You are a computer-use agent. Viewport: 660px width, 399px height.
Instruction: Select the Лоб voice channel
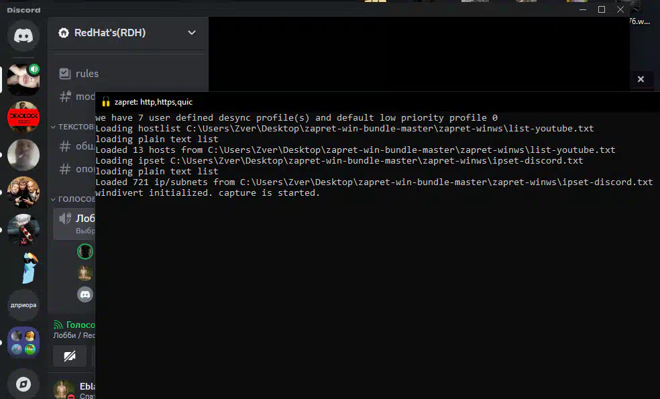coord(74,224)
